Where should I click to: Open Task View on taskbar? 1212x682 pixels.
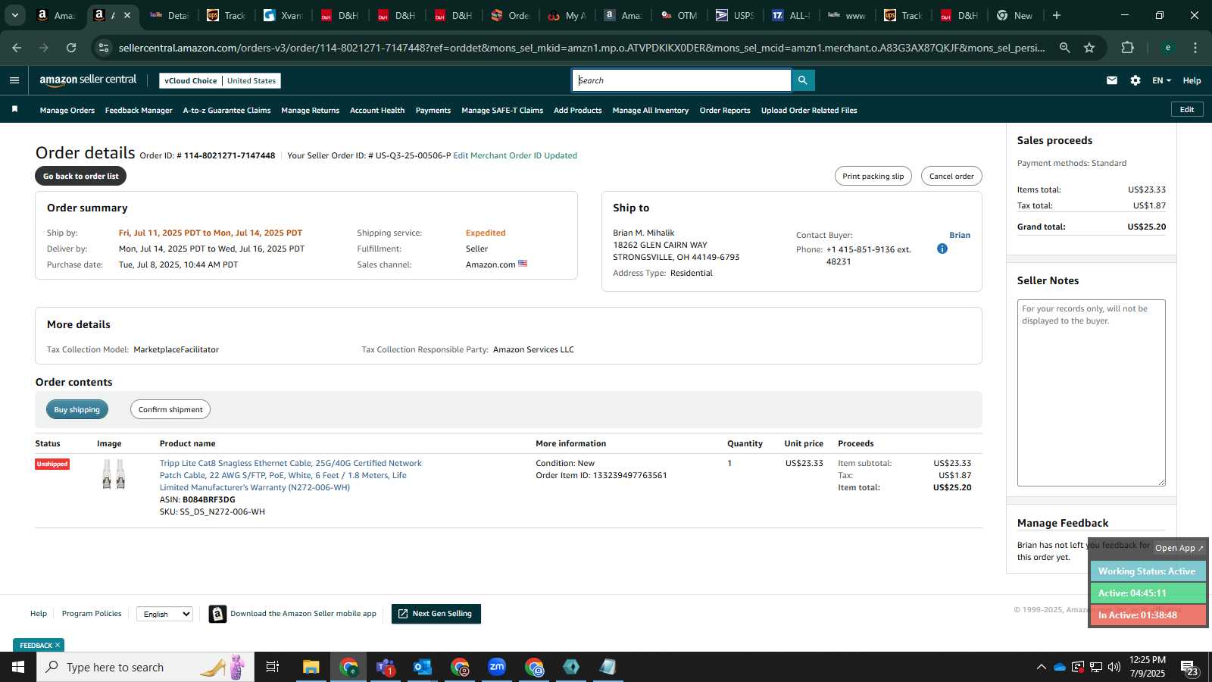273,667
